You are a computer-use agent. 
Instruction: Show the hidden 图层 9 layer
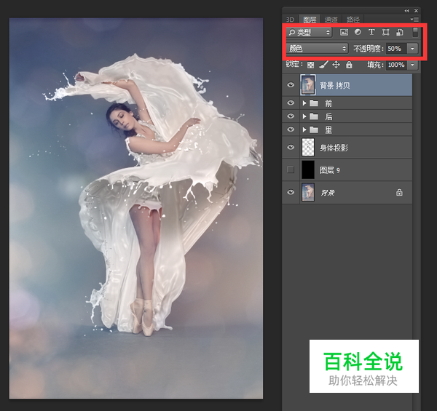click(x=291, y=169)
